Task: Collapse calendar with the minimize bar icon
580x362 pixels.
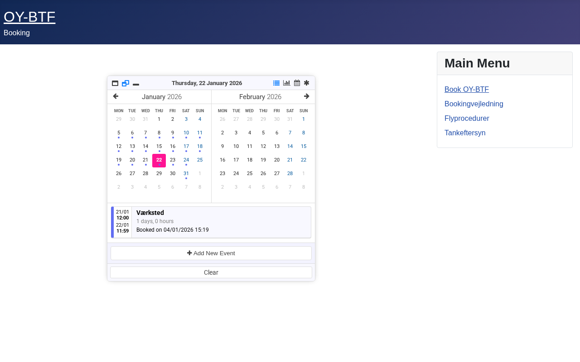Action: (x=136, y=84)
